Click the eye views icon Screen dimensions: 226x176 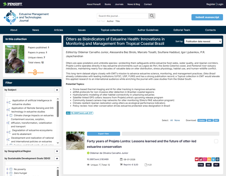click(x=88, y=165)
